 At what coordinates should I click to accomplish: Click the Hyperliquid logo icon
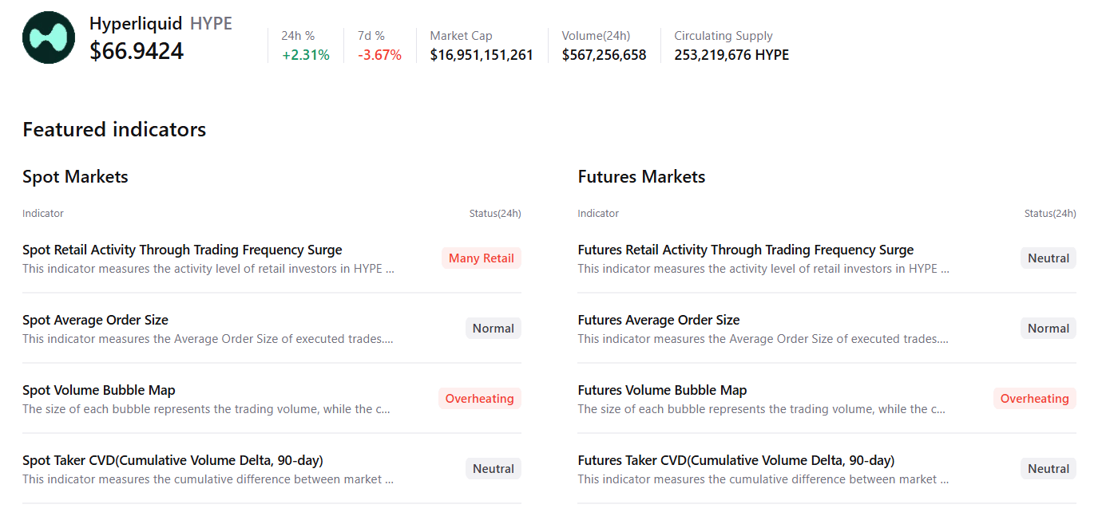point(49,37)
